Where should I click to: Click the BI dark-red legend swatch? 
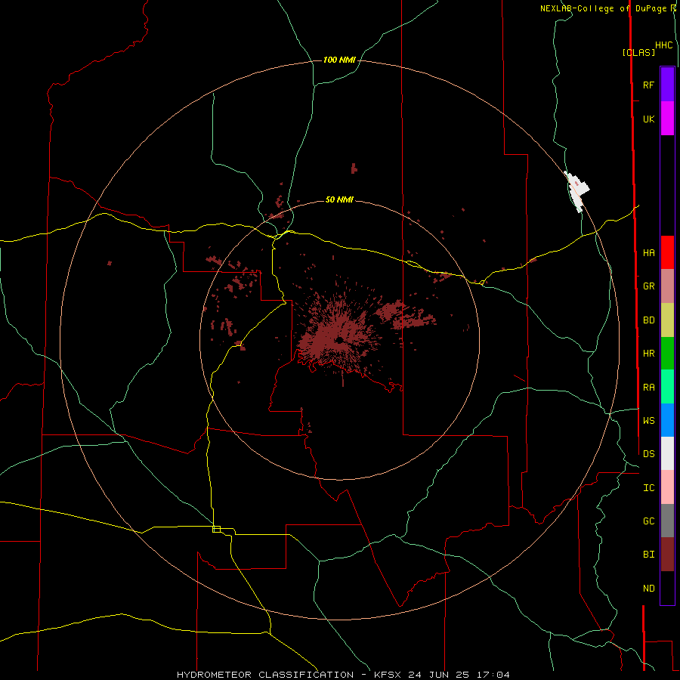coord(667,555)
